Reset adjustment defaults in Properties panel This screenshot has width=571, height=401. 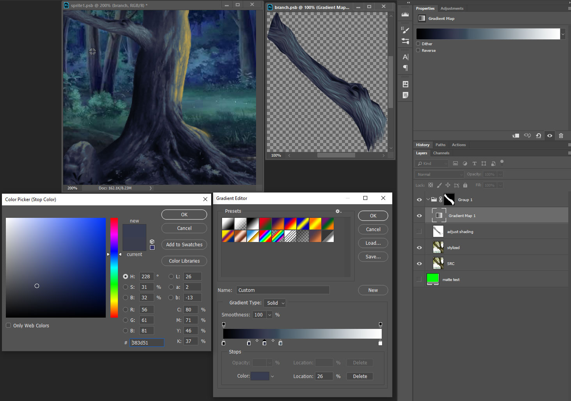coord(538,136)
